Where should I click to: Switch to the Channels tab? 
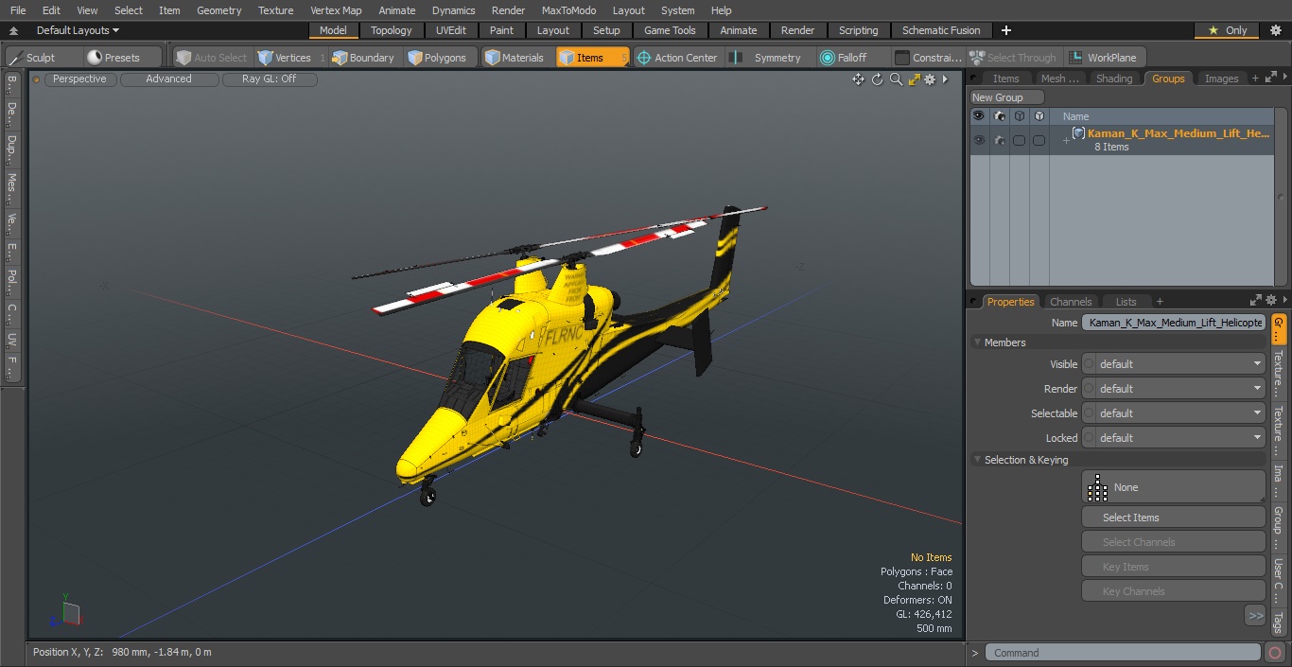tap(1071, 302)
